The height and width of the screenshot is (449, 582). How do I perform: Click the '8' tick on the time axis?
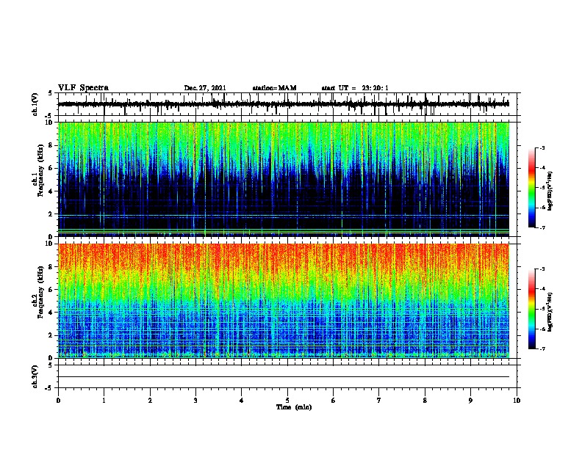click(x=425, y=400)
